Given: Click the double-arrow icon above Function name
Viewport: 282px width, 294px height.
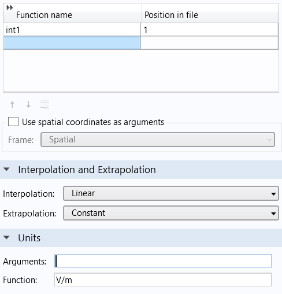Looking at the screenshot, I should [10, 8].
